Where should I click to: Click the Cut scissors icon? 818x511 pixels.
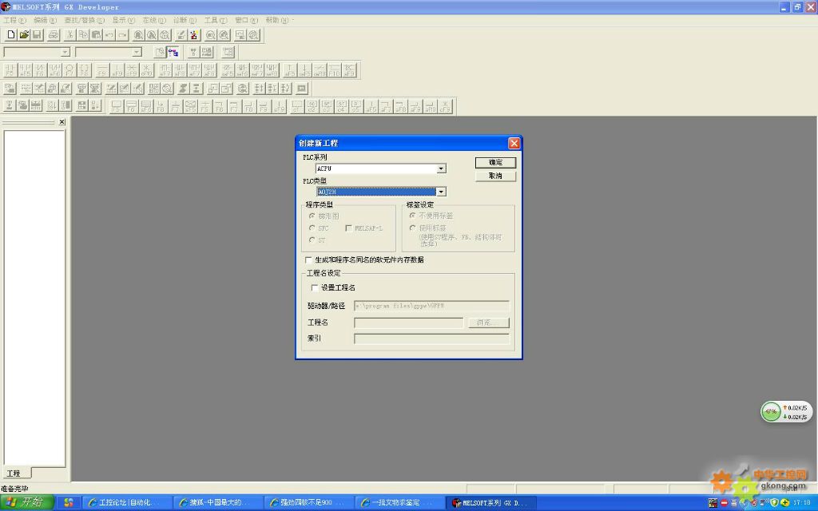pos(70,34)
